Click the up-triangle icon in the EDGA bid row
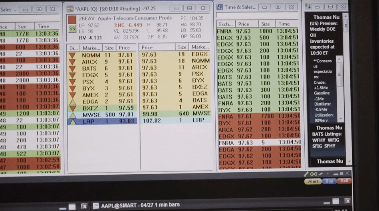 [73, 102]
